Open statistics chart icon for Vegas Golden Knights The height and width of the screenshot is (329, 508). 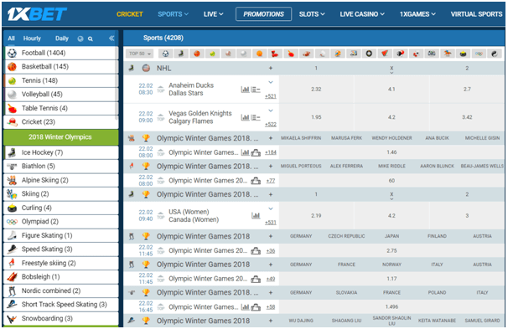coord(246,117)
